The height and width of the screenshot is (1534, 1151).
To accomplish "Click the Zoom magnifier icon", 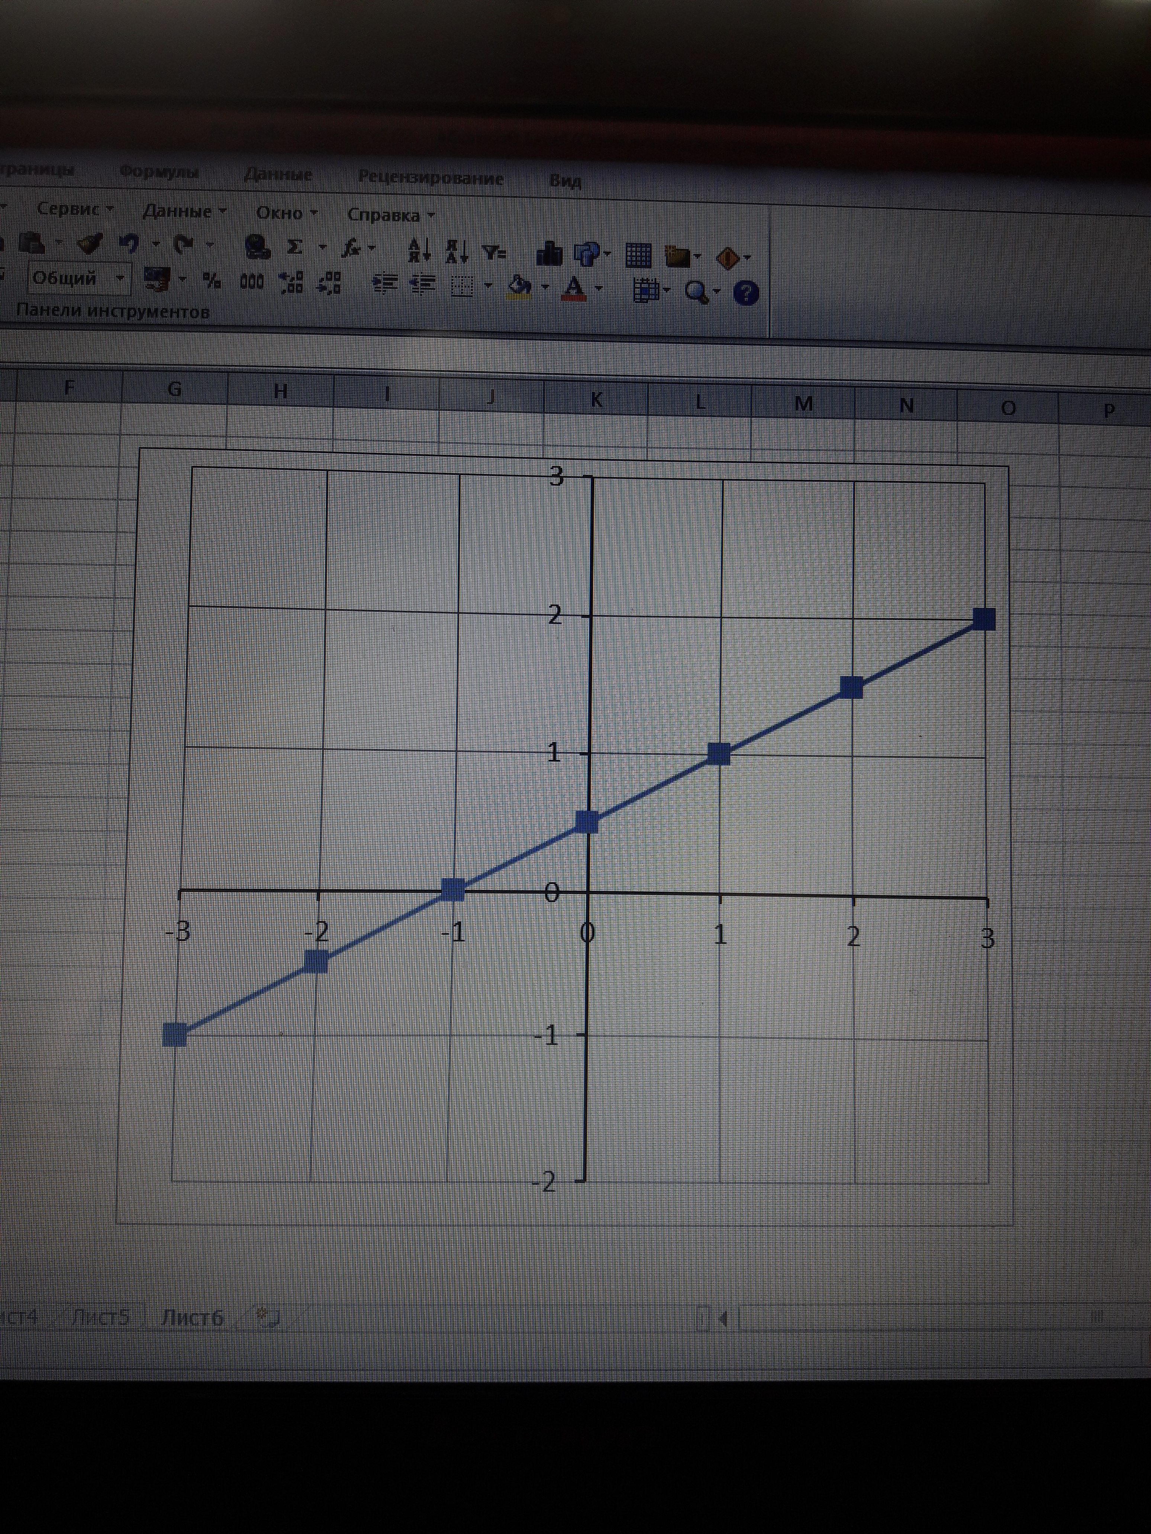I will point(697,292).
